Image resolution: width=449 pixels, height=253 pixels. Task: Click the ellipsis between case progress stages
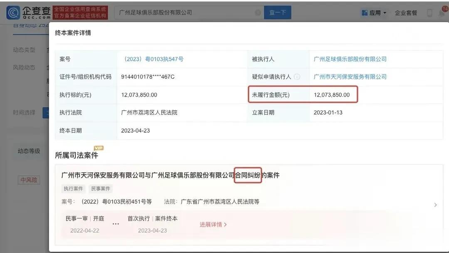pyautogui.click(x=116, y=224)
